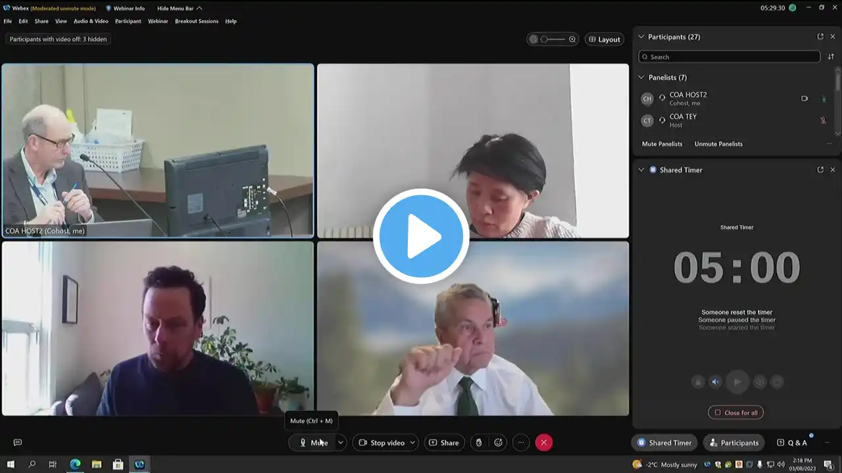Open the Webinar menu

(x=158, y=21)
